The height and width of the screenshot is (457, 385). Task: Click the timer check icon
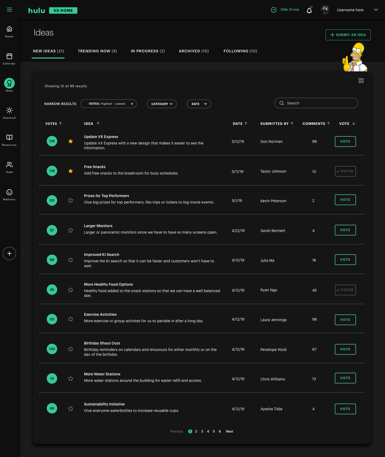coord(274,10)
